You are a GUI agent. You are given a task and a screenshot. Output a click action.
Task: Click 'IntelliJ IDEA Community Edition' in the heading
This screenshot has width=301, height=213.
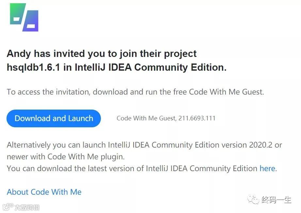[150, 67]
